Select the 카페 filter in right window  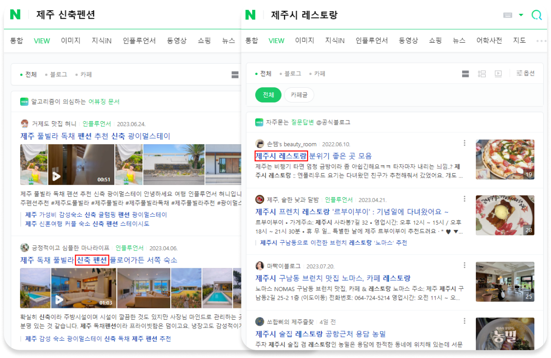(319, 74)
